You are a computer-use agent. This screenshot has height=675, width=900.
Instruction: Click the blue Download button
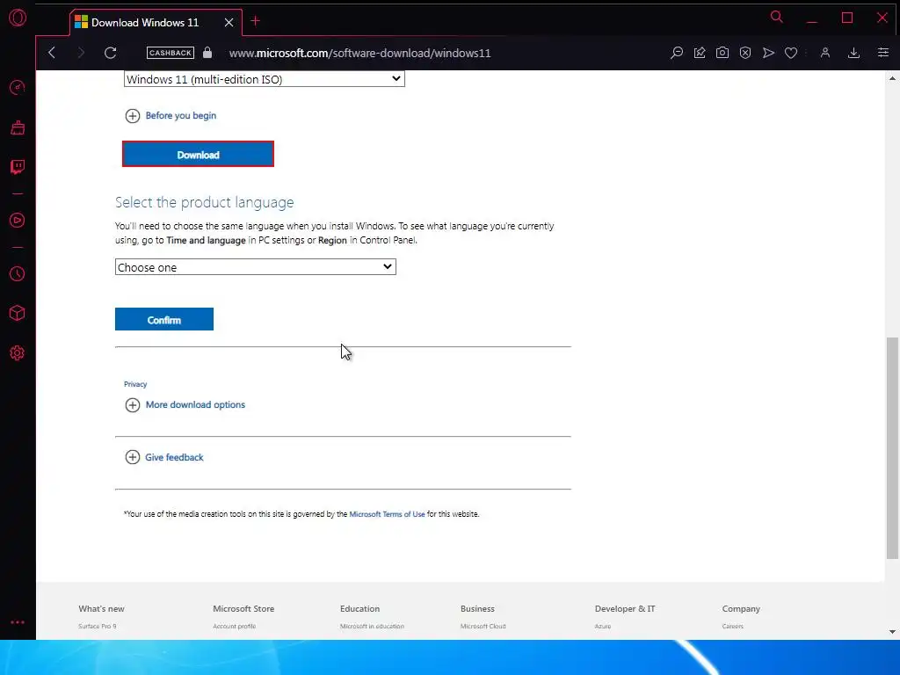198,155
